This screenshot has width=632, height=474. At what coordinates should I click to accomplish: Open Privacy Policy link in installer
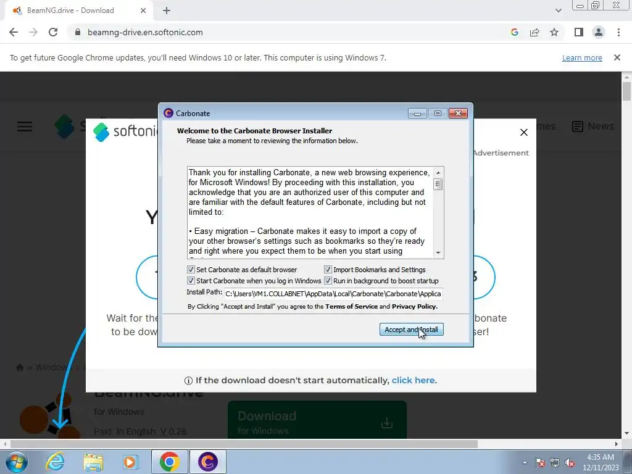coord(414,306)
